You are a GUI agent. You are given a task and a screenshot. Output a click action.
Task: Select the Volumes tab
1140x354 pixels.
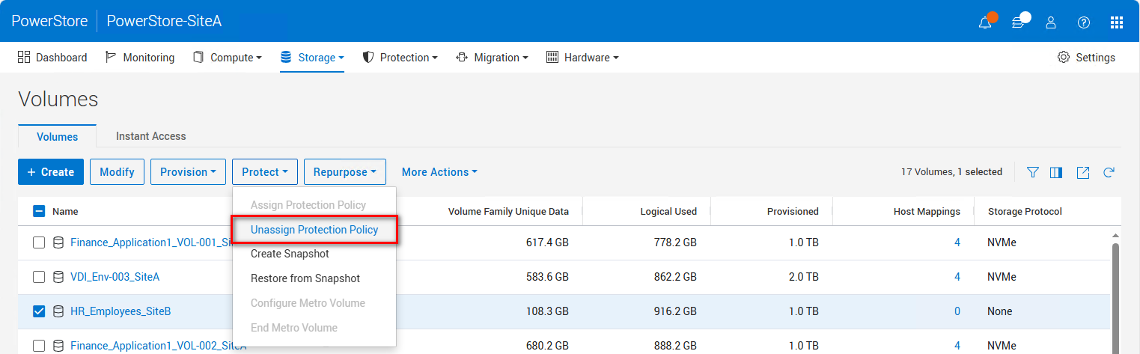coord(58,136)
